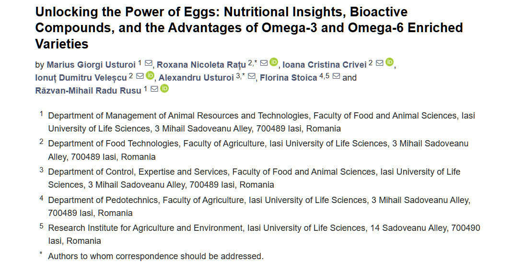Click email icon next to Marius Giorgi Usturoi

click(149, 63)
